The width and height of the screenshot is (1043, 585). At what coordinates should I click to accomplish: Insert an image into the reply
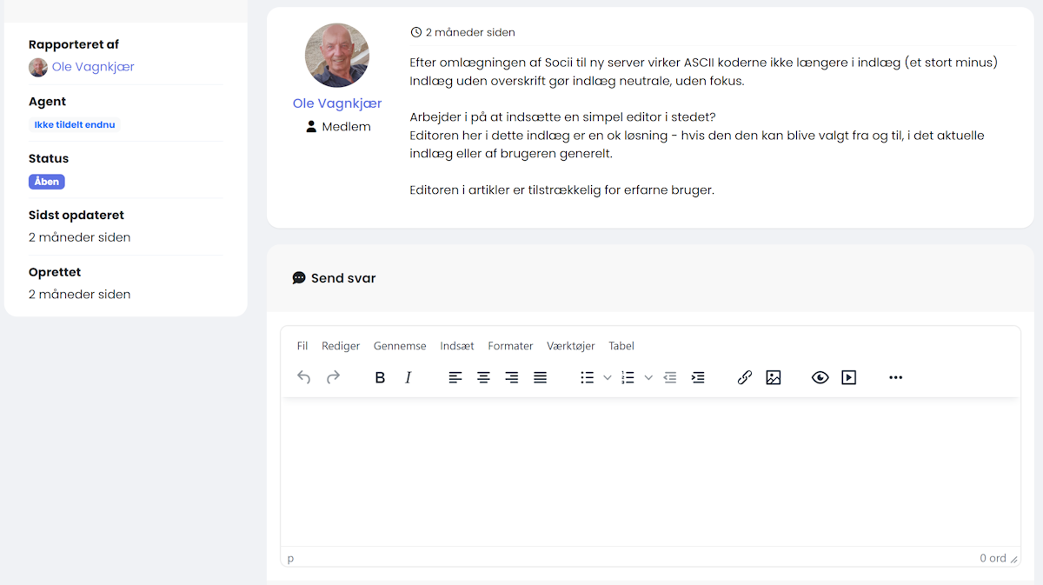tap(774, 377)
